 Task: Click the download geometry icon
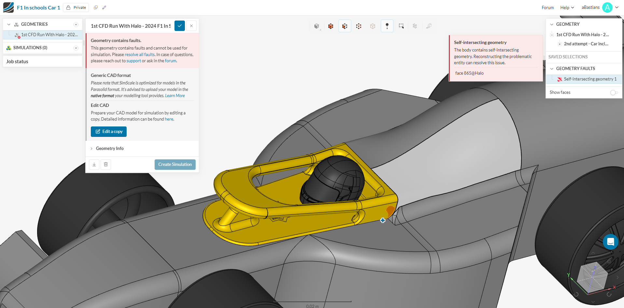[94, 164]
